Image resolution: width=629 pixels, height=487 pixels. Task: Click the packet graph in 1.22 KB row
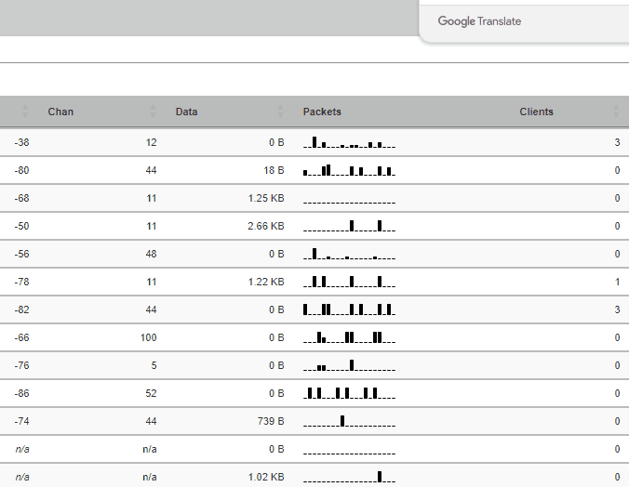coord(349,282)
